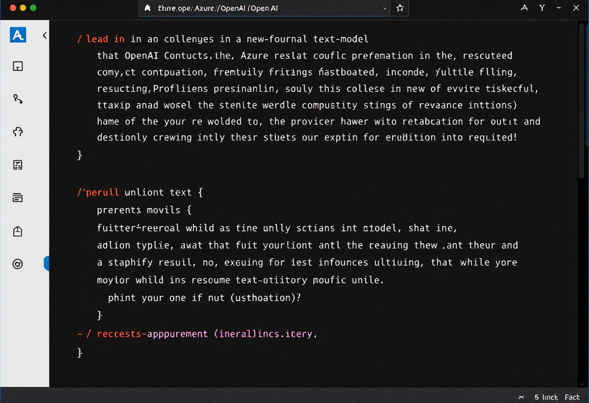
Task: Click the small x icon in status bar
Action: pyautogui.click(x=521, y=397)
